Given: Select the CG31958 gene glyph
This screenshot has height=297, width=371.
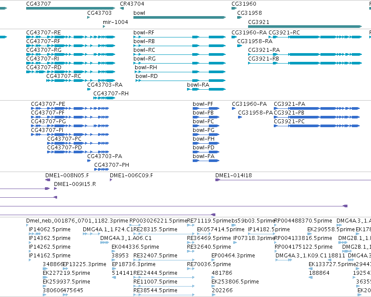Looking at the screenshot, I should 239,17.
